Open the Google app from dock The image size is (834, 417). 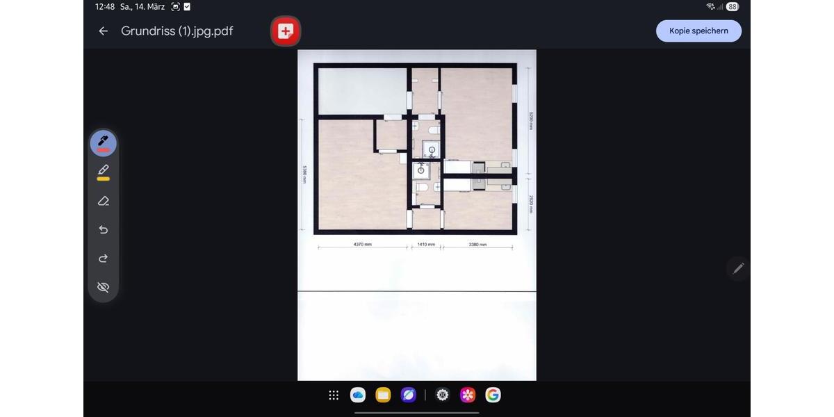(x=493, y=395)
